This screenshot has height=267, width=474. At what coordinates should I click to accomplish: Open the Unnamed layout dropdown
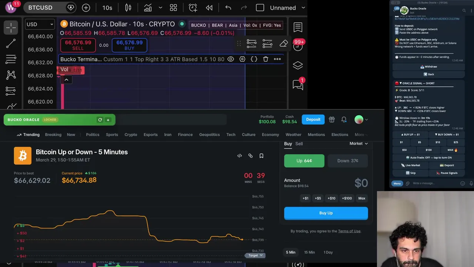pyautogui.click(x=287, y=8)
